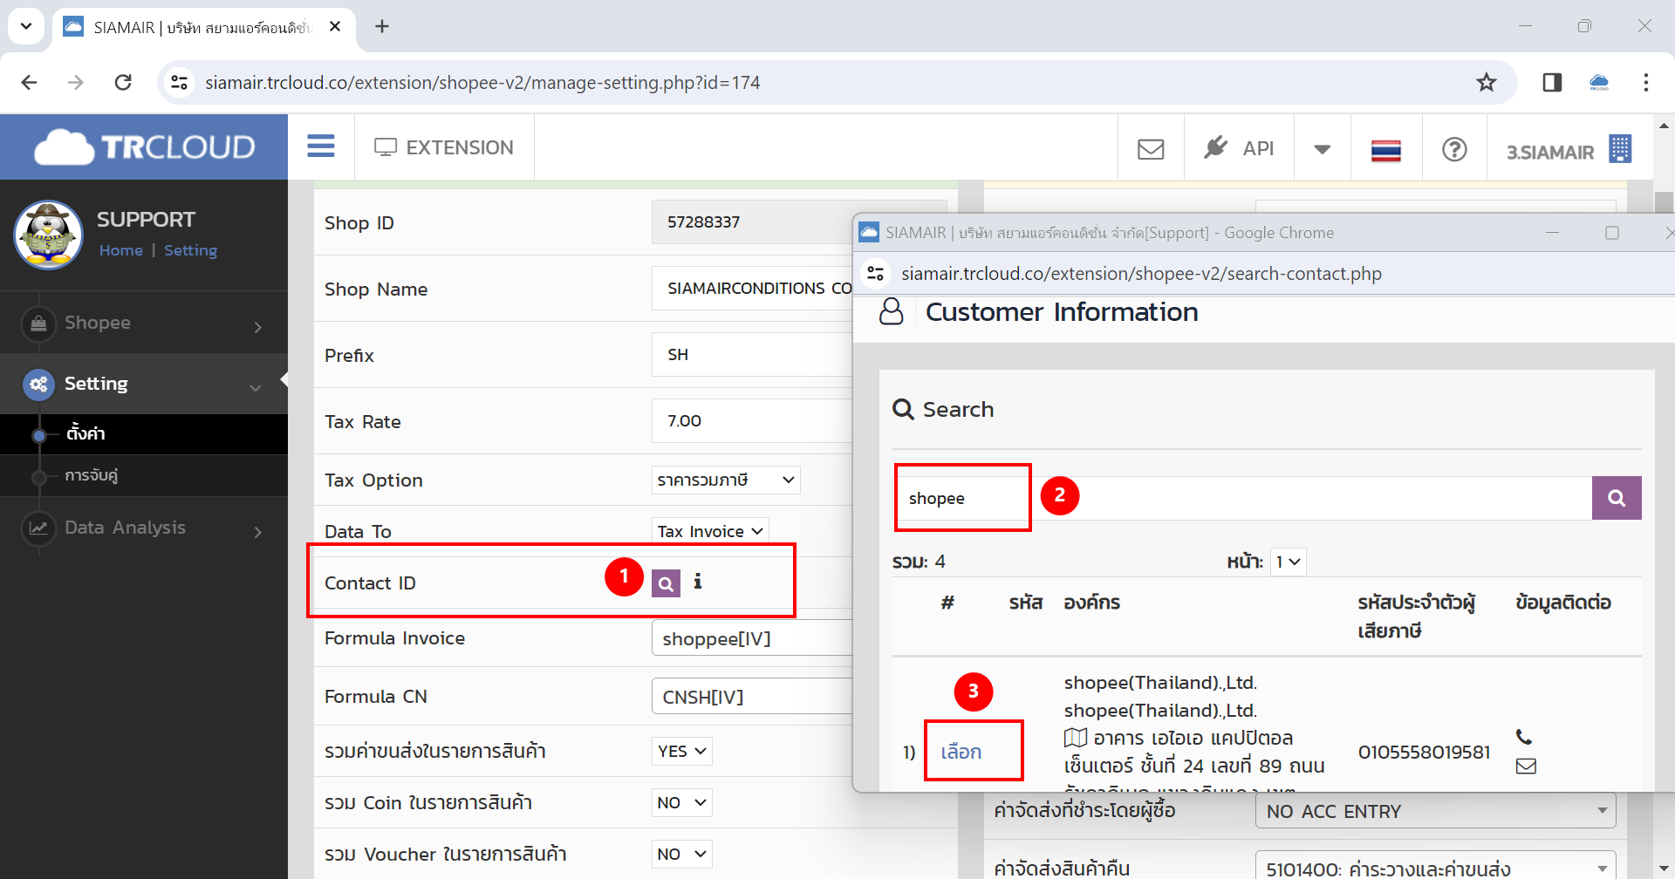Open the Data To Tax Invoice dropdown
This screenshot has width=1675, height=879.
[710, 531]
